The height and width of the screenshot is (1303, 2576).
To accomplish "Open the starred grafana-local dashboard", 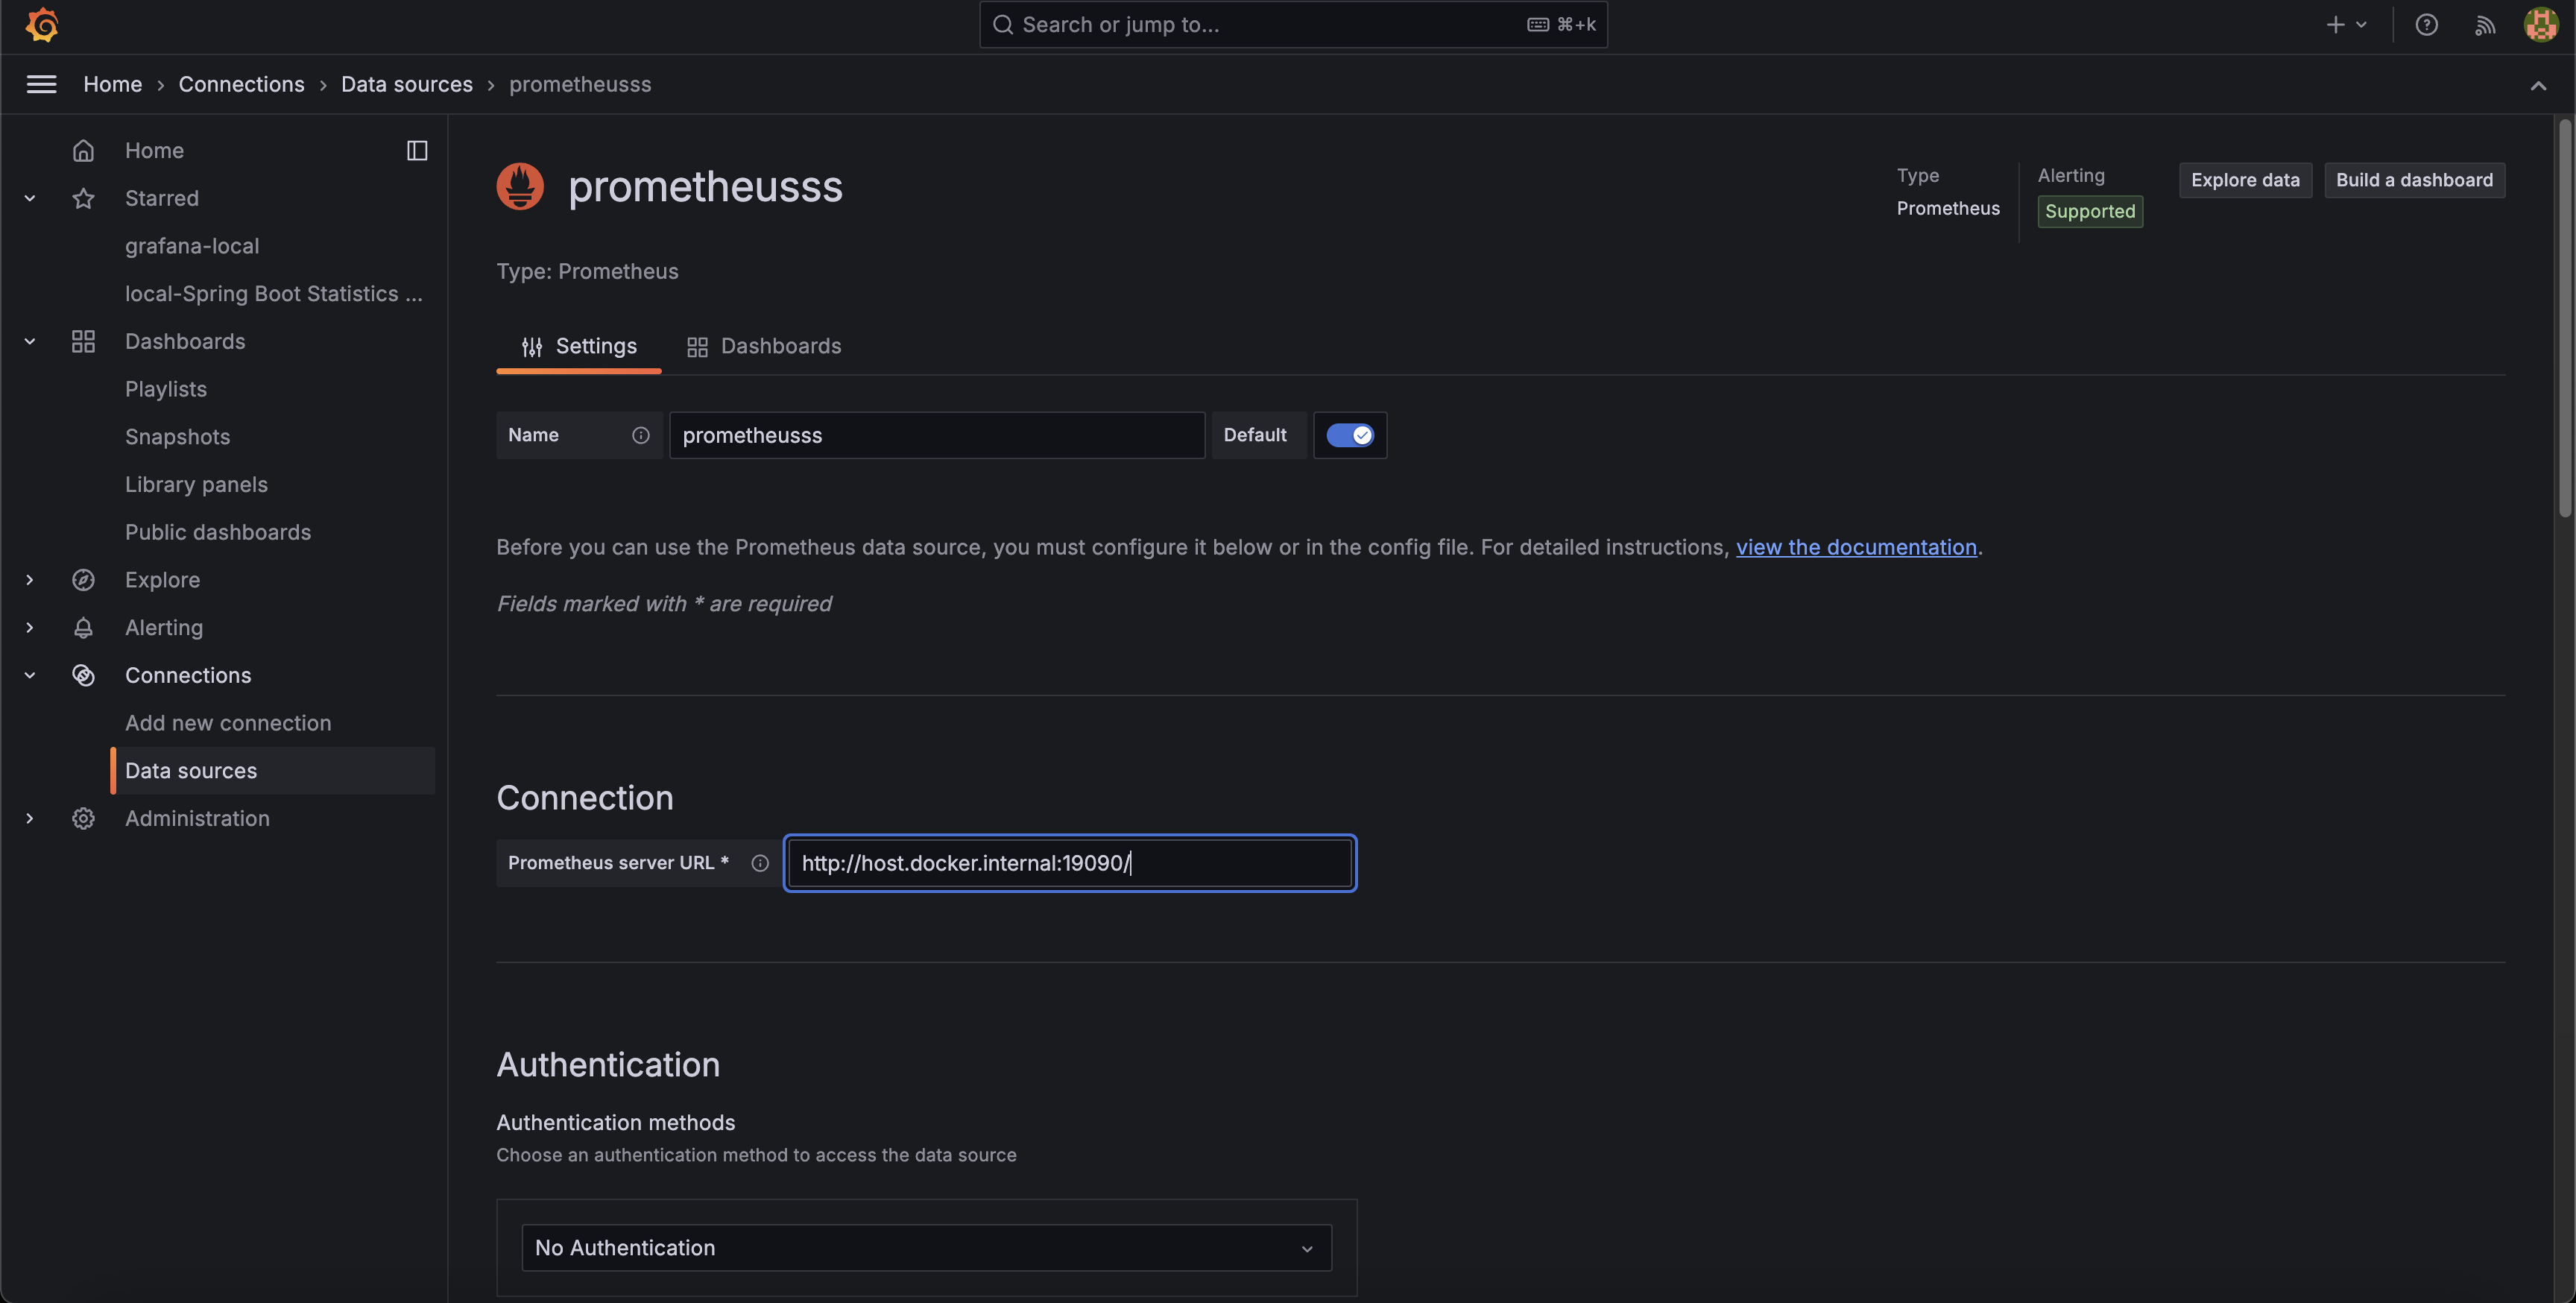I will point(192,246).
